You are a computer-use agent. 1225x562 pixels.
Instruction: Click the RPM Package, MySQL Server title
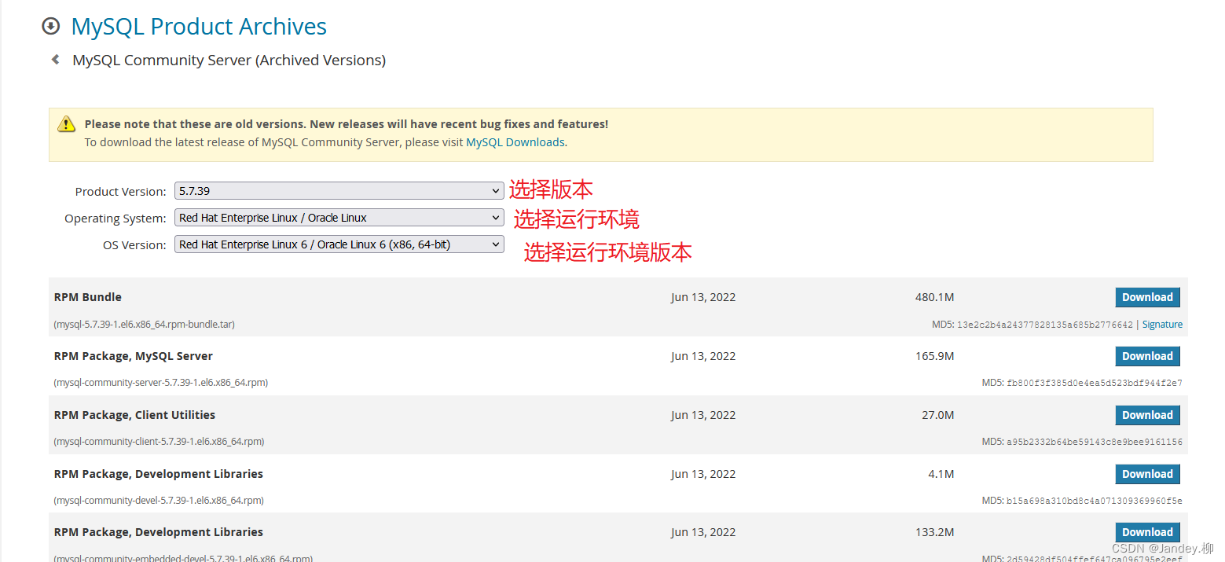(x=134, y=356)
